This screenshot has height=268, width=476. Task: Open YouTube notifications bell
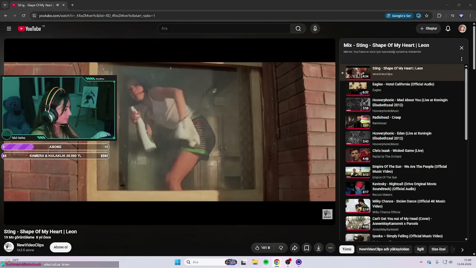tap(448, 29)
